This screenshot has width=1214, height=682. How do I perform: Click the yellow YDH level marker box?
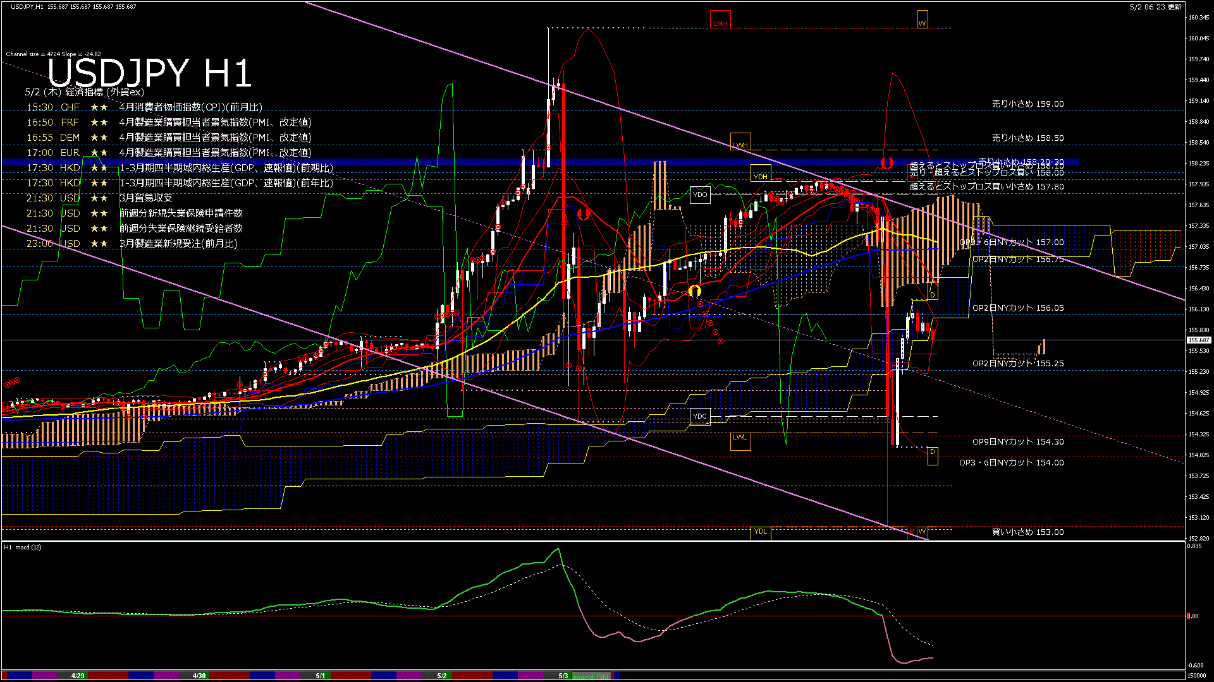click(x=761, y=173)
